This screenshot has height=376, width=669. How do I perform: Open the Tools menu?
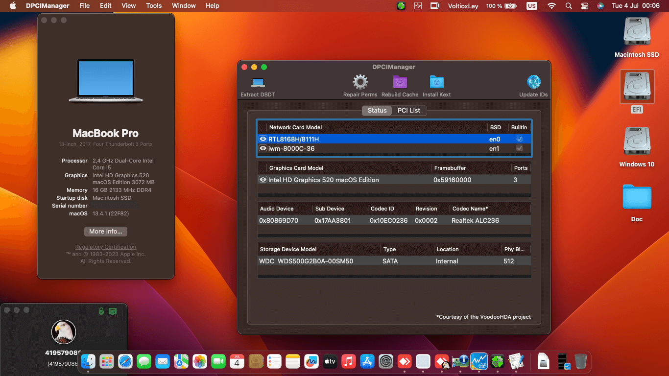[x=154, y=6]
